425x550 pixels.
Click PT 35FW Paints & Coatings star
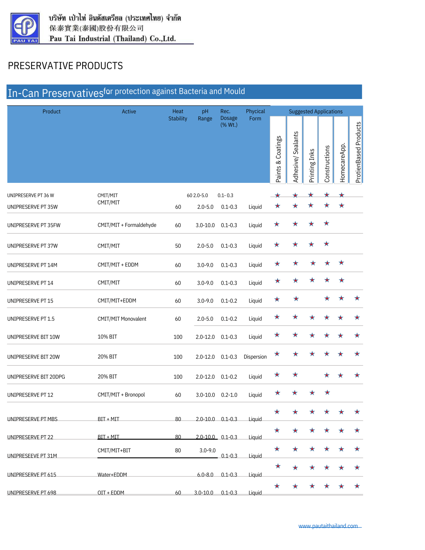[277, 224]
